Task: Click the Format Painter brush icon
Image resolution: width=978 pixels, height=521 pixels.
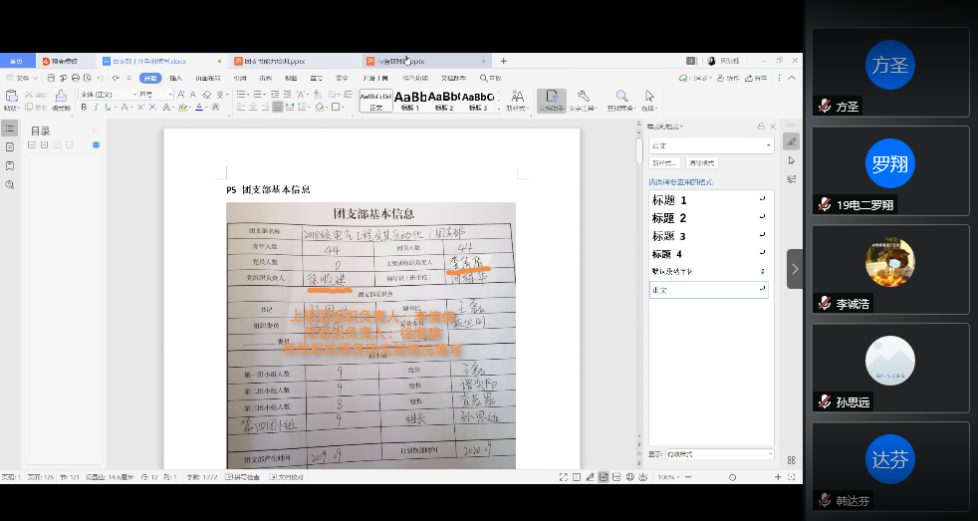Action: point(61,99)
